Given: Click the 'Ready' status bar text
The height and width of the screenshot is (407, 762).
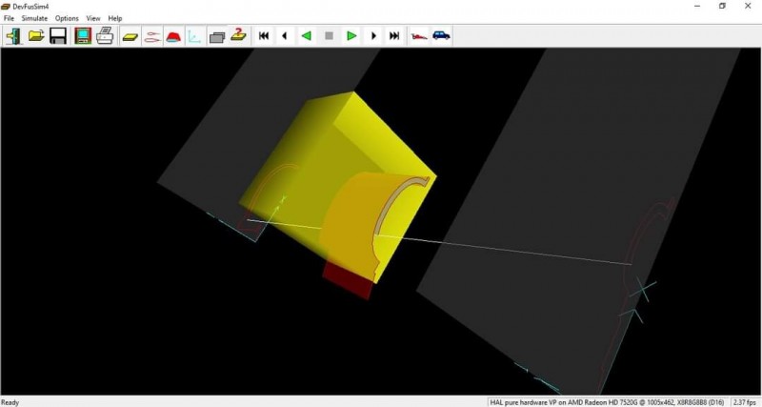Looking at the screenshot, I should click(10, 402).
